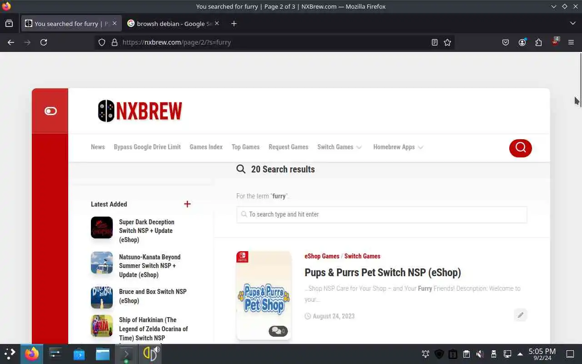Screen dimensions: 582x364
Task: Open notifications bell in system tray
Action: coord(426,354)
